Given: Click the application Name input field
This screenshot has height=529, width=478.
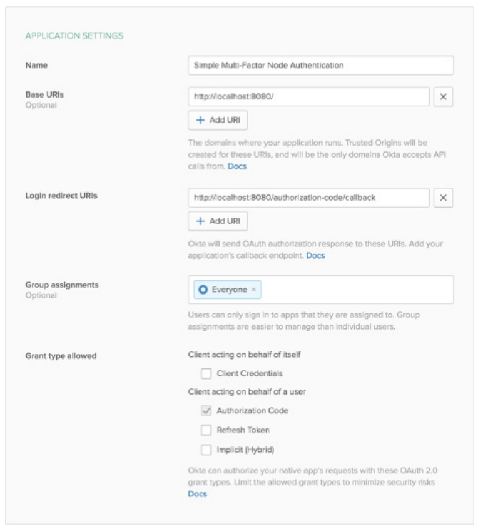Looking at the screenshot, I should 320,65.
